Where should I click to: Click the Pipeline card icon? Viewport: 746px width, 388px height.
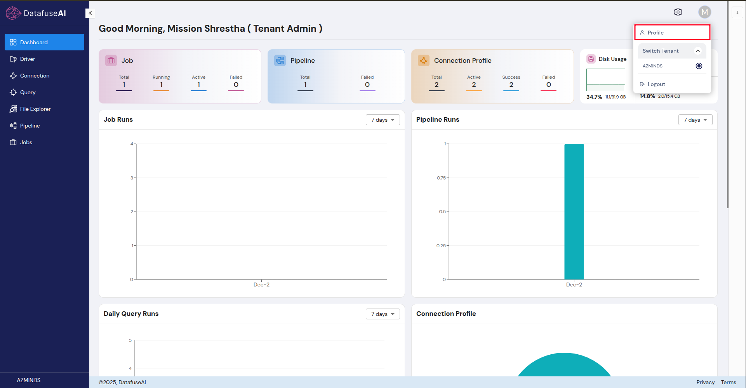click(x=280, y=60)
